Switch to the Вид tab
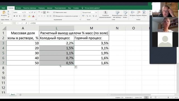This screenshot has width=179, height=101. (x=70, y=8)
